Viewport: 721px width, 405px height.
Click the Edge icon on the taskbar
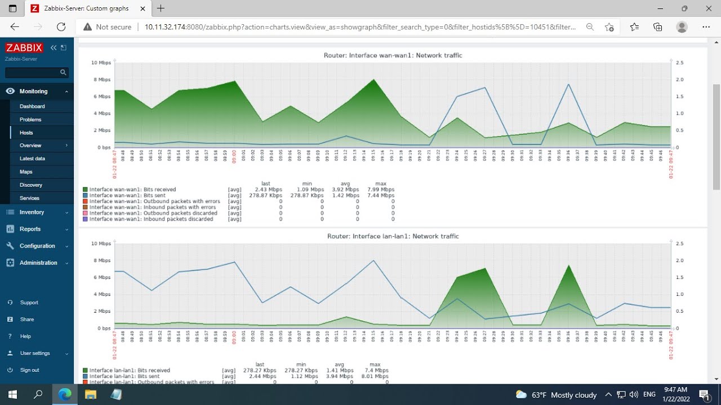(65, 394)
